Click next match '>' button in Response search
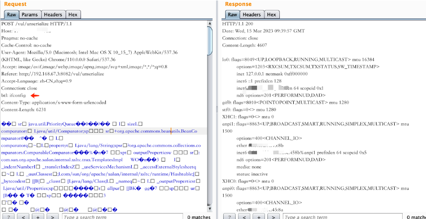 tap(273, 217)
